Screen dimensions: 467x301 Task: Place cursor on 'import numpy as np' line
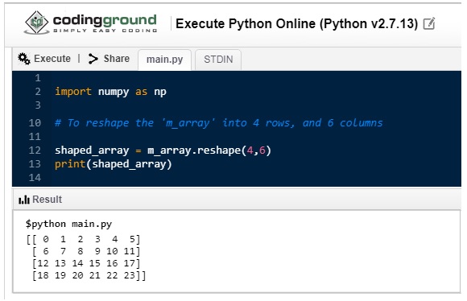tap(110, 92)
